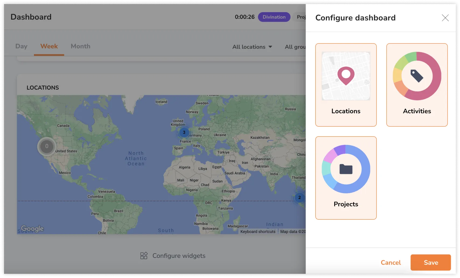The width and height of the screenshot is (460, 278).
Task: Open the All groups filter dropdown
Action: [295, 47]
